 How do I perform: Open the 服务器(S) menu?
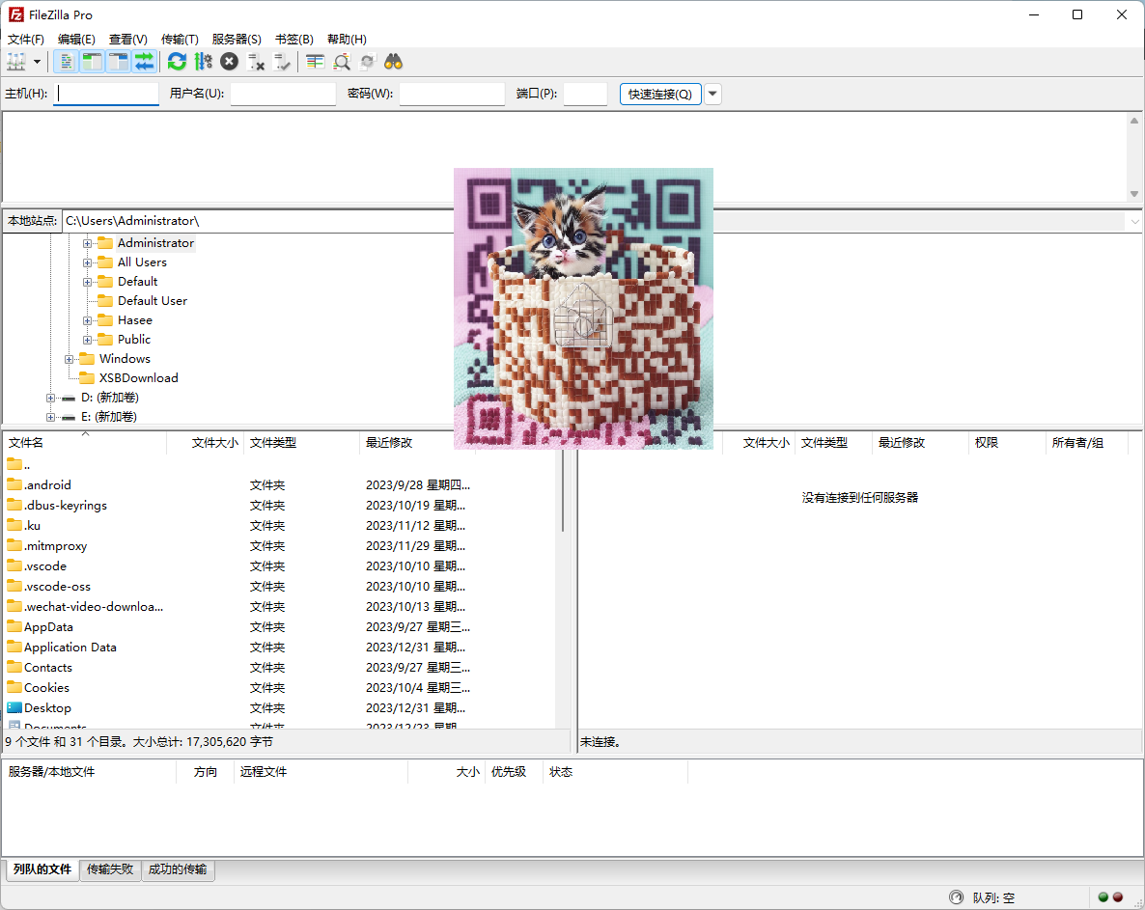tap(236, 39)
